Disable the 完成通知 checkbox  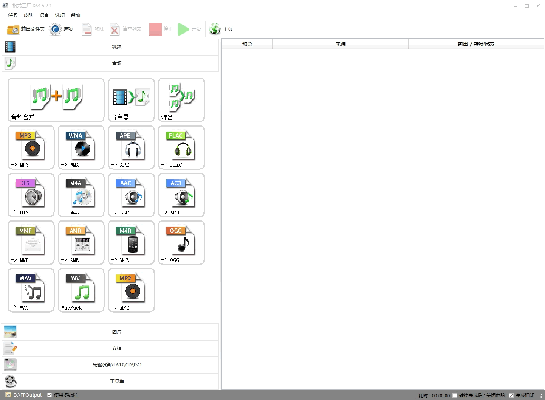pos(511,395)
